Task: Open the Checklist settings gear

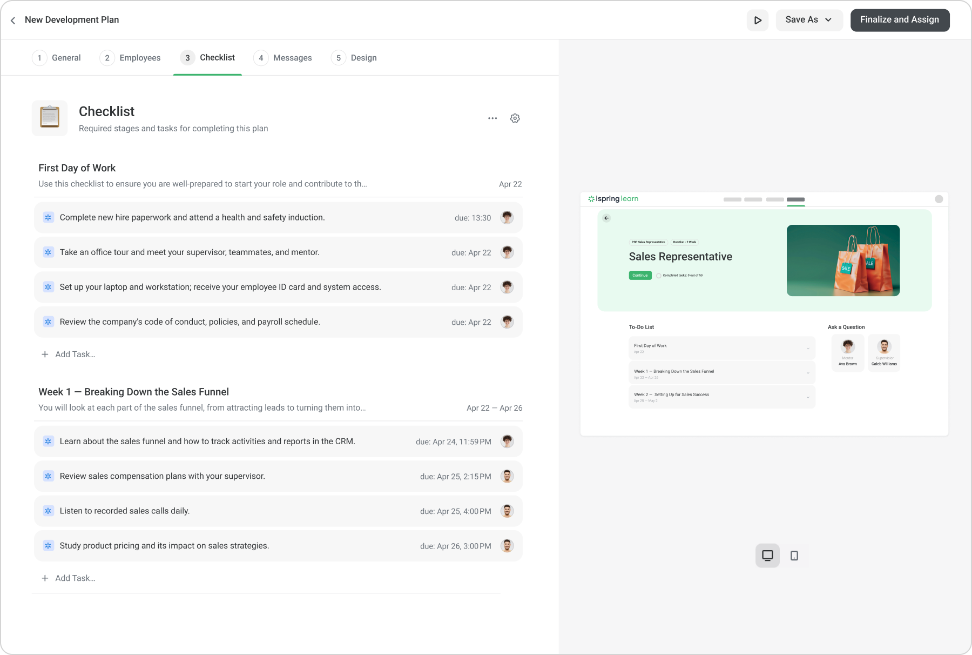Action: point(515,118)
